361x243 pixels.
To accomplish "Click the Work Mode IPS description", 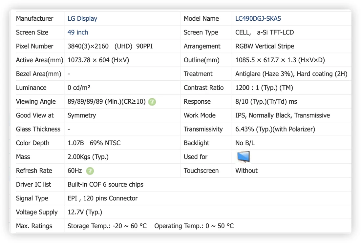I will [x=283, y=115].
